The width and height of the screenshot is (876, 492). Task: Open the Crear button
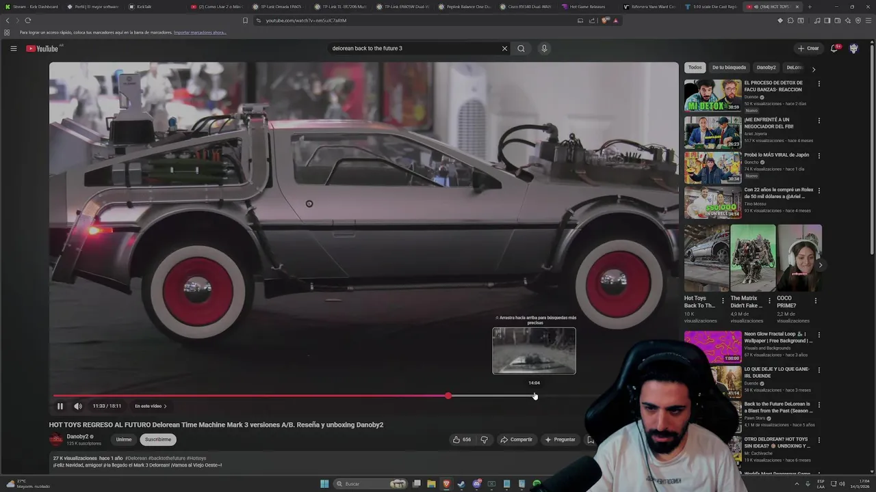pos(808,49)
